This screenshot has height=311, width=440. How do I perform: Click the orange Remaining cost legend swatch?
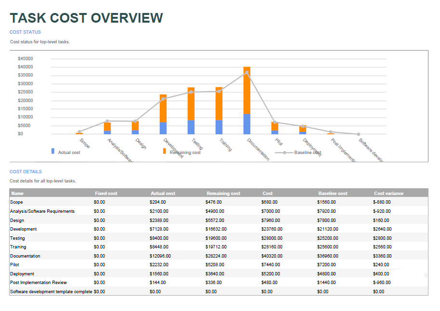coord(164,151)
